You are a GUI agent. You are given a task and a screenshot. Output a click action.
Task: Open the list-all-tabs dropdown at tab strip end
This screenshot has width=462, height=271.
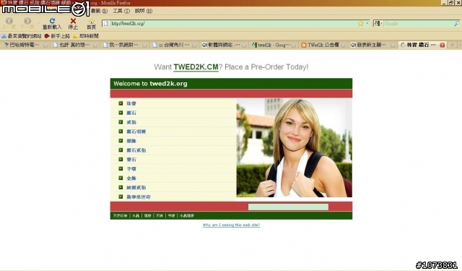tap(459, 45)
